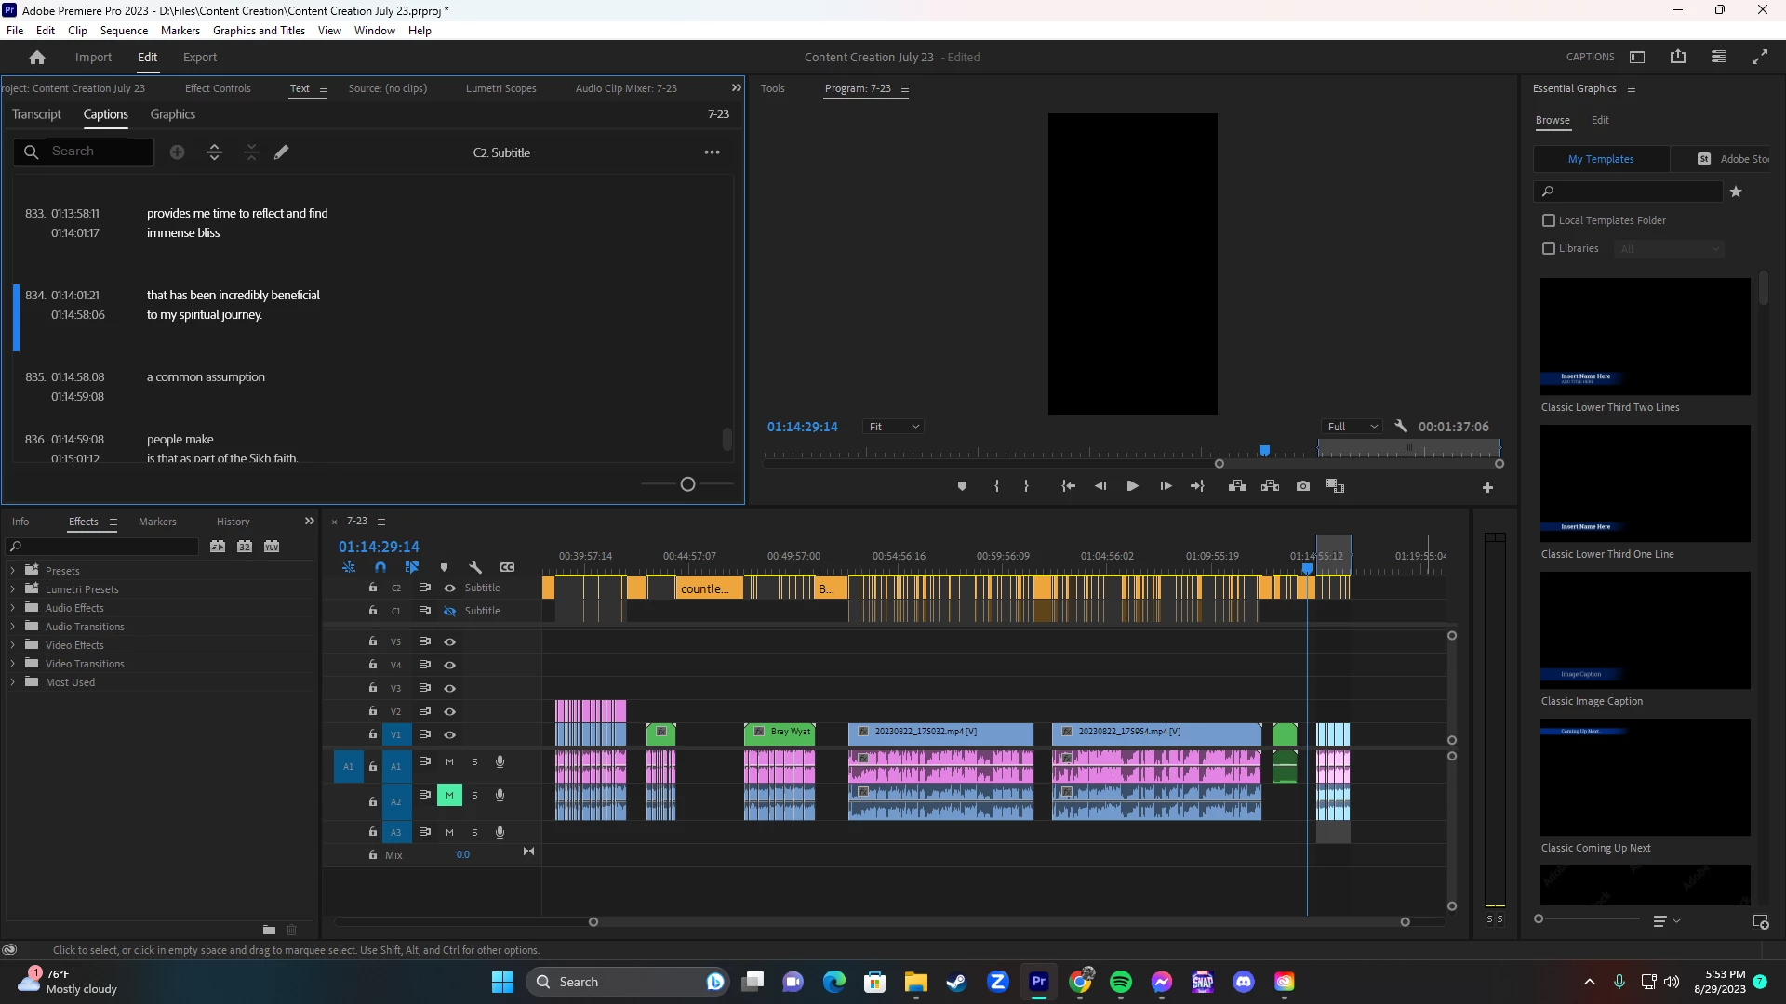The image size is (1786, 1004).
Task: Click the Quick Export share icon
Action: point(1678,57)
